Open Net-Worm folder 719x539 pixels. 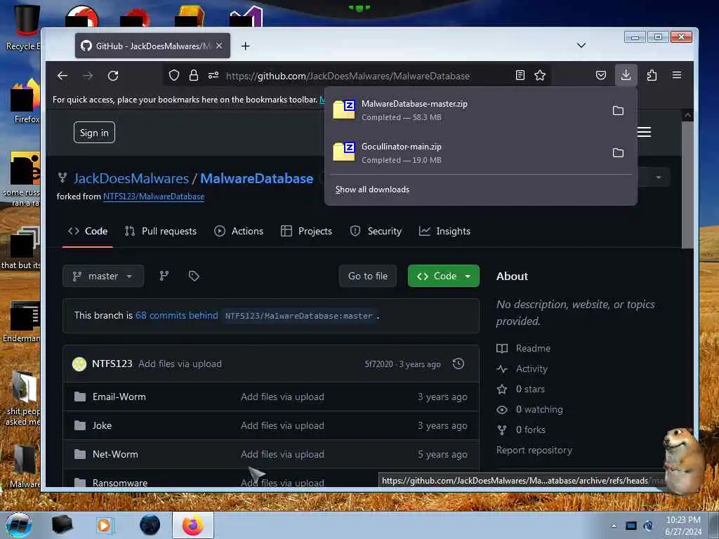(115, 454)
